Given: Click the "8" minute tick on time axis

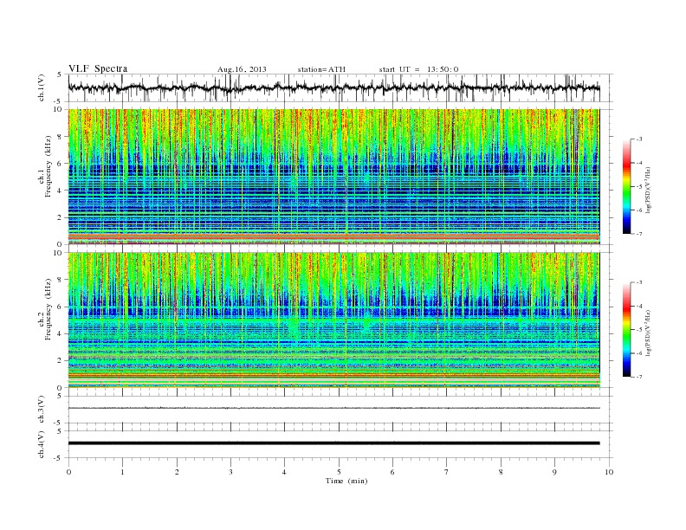Looking at the screenshot, I should click(501, 472).
